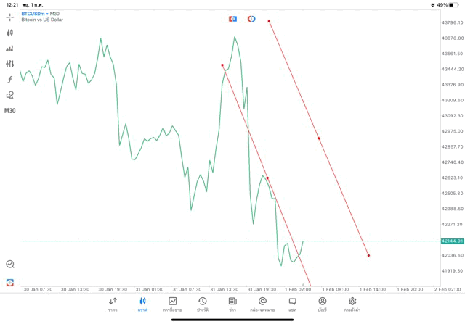Open chart settings sliders icon
Image resolution: width=465 pixels, height=324 pixels.
click(9, 64)
